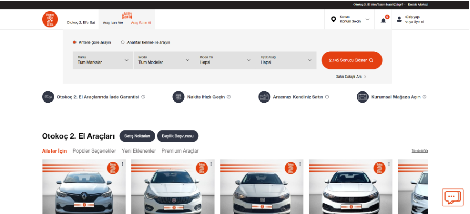Click the Satış Noktaları button
The width and height of the screenshot is (470, 214).
coord(137,136)
